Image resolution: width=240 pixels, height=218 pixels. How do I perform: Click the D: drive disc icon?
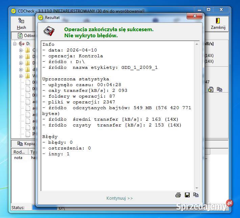tap(22, 44)
